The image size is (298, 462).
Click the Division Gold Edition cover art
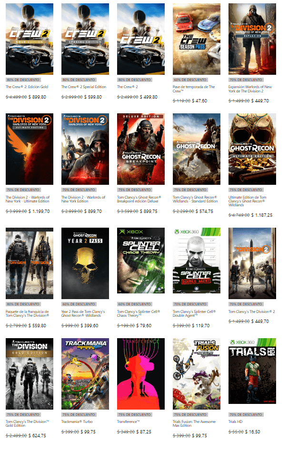point(30,374)
